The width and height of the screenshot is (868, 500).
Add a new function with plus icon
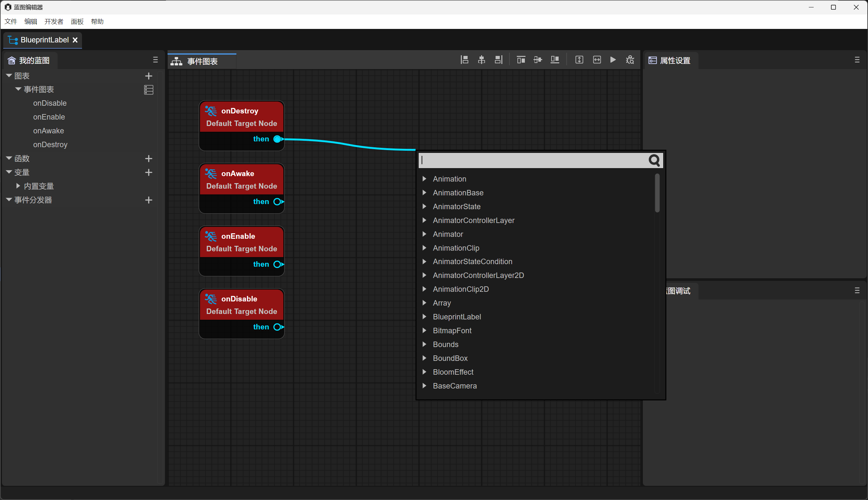(149, 159)
